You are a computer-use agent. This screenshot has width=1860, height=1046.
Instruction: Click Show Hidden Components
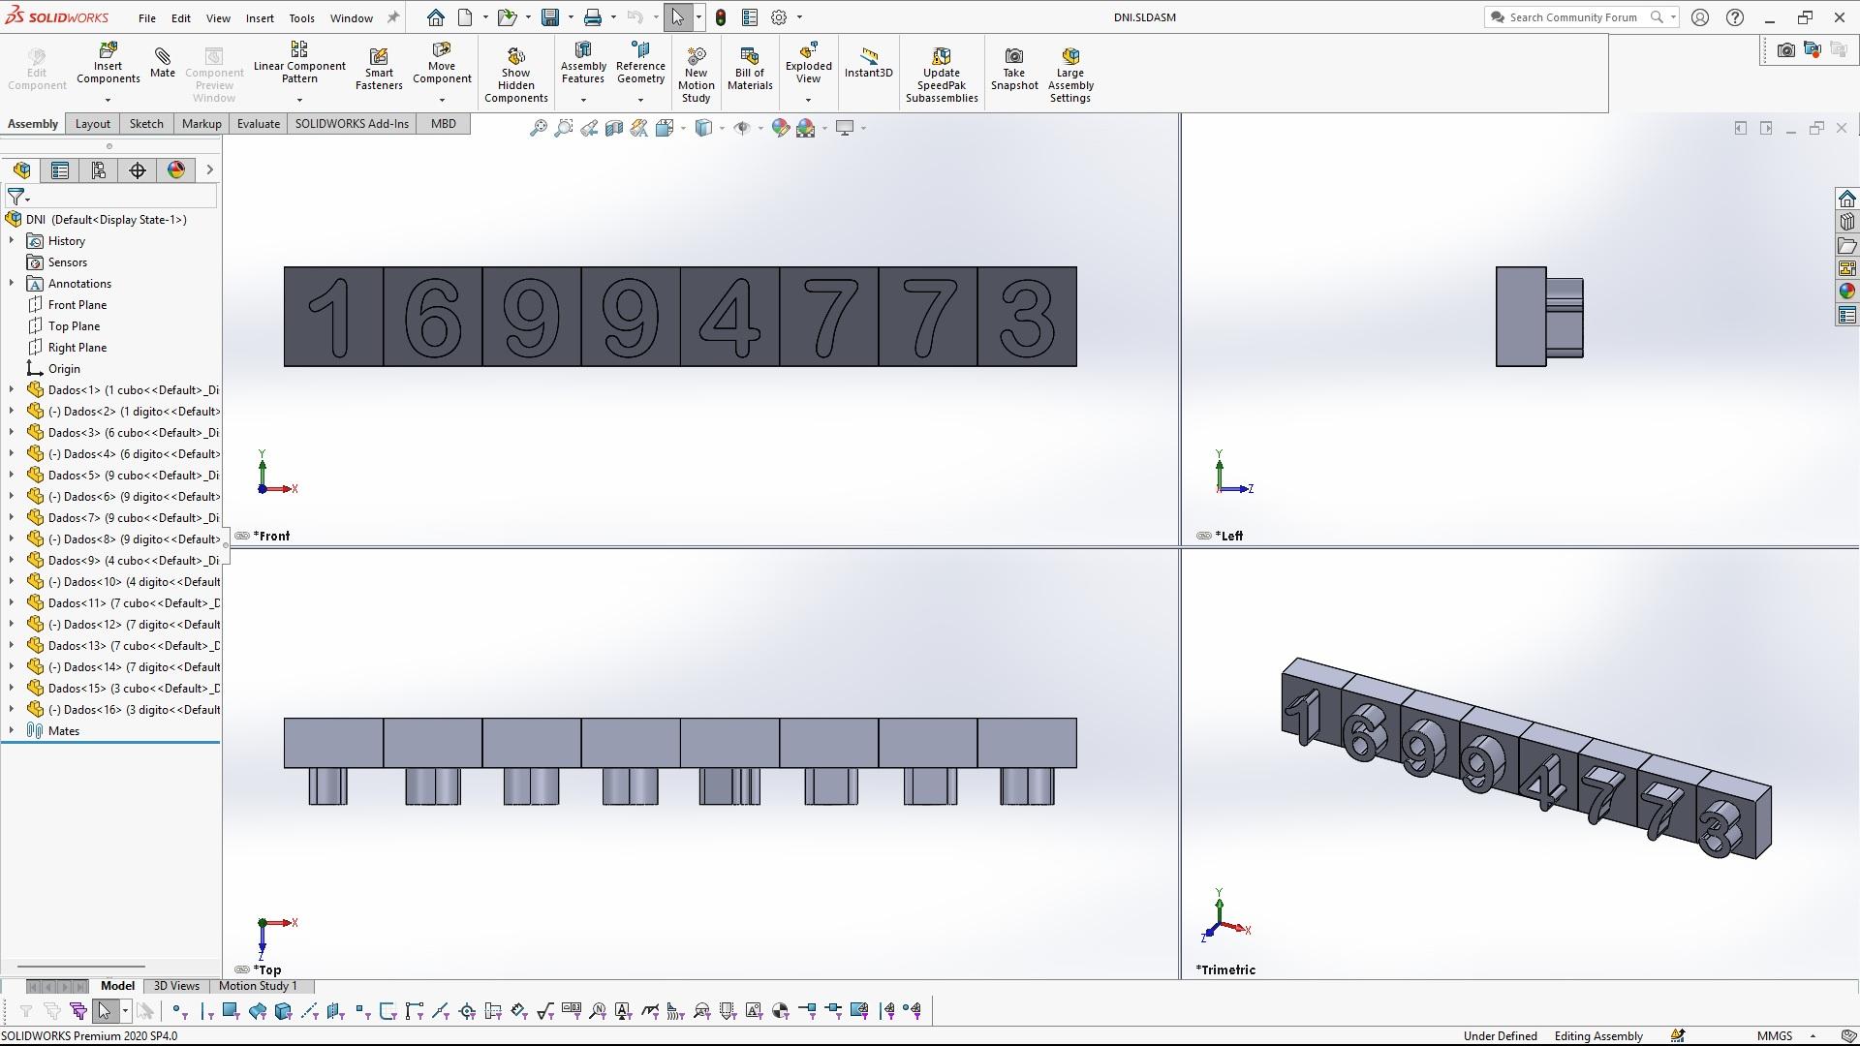coord(516,76)
